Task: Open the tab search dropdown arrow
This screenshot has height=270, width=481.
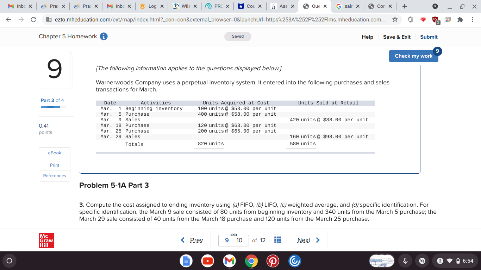Action: [x=435, y=6]
